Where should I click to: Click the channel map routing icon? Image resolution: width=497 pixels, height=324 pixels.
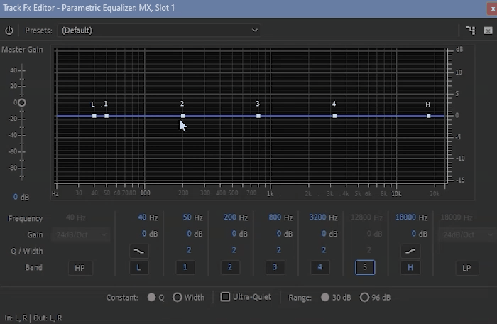click(470, 31)
